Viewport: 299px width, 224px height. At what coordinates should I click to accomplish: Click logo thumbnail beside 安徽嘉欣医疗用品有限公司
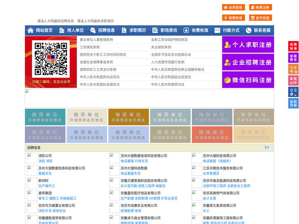point(115,195)
